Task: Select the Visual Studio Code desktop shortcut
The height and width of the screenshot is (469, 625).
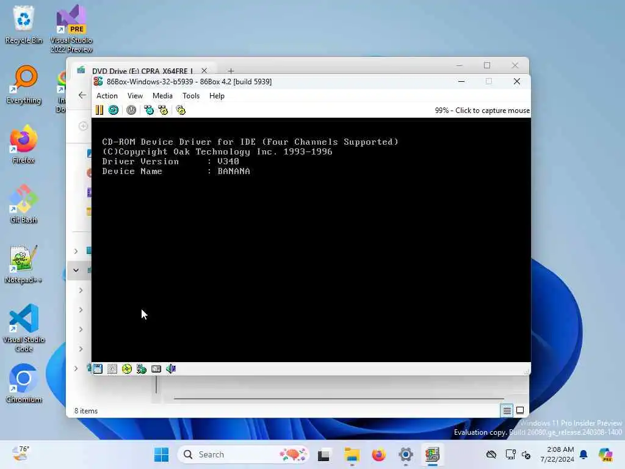Action: (24, 328)
